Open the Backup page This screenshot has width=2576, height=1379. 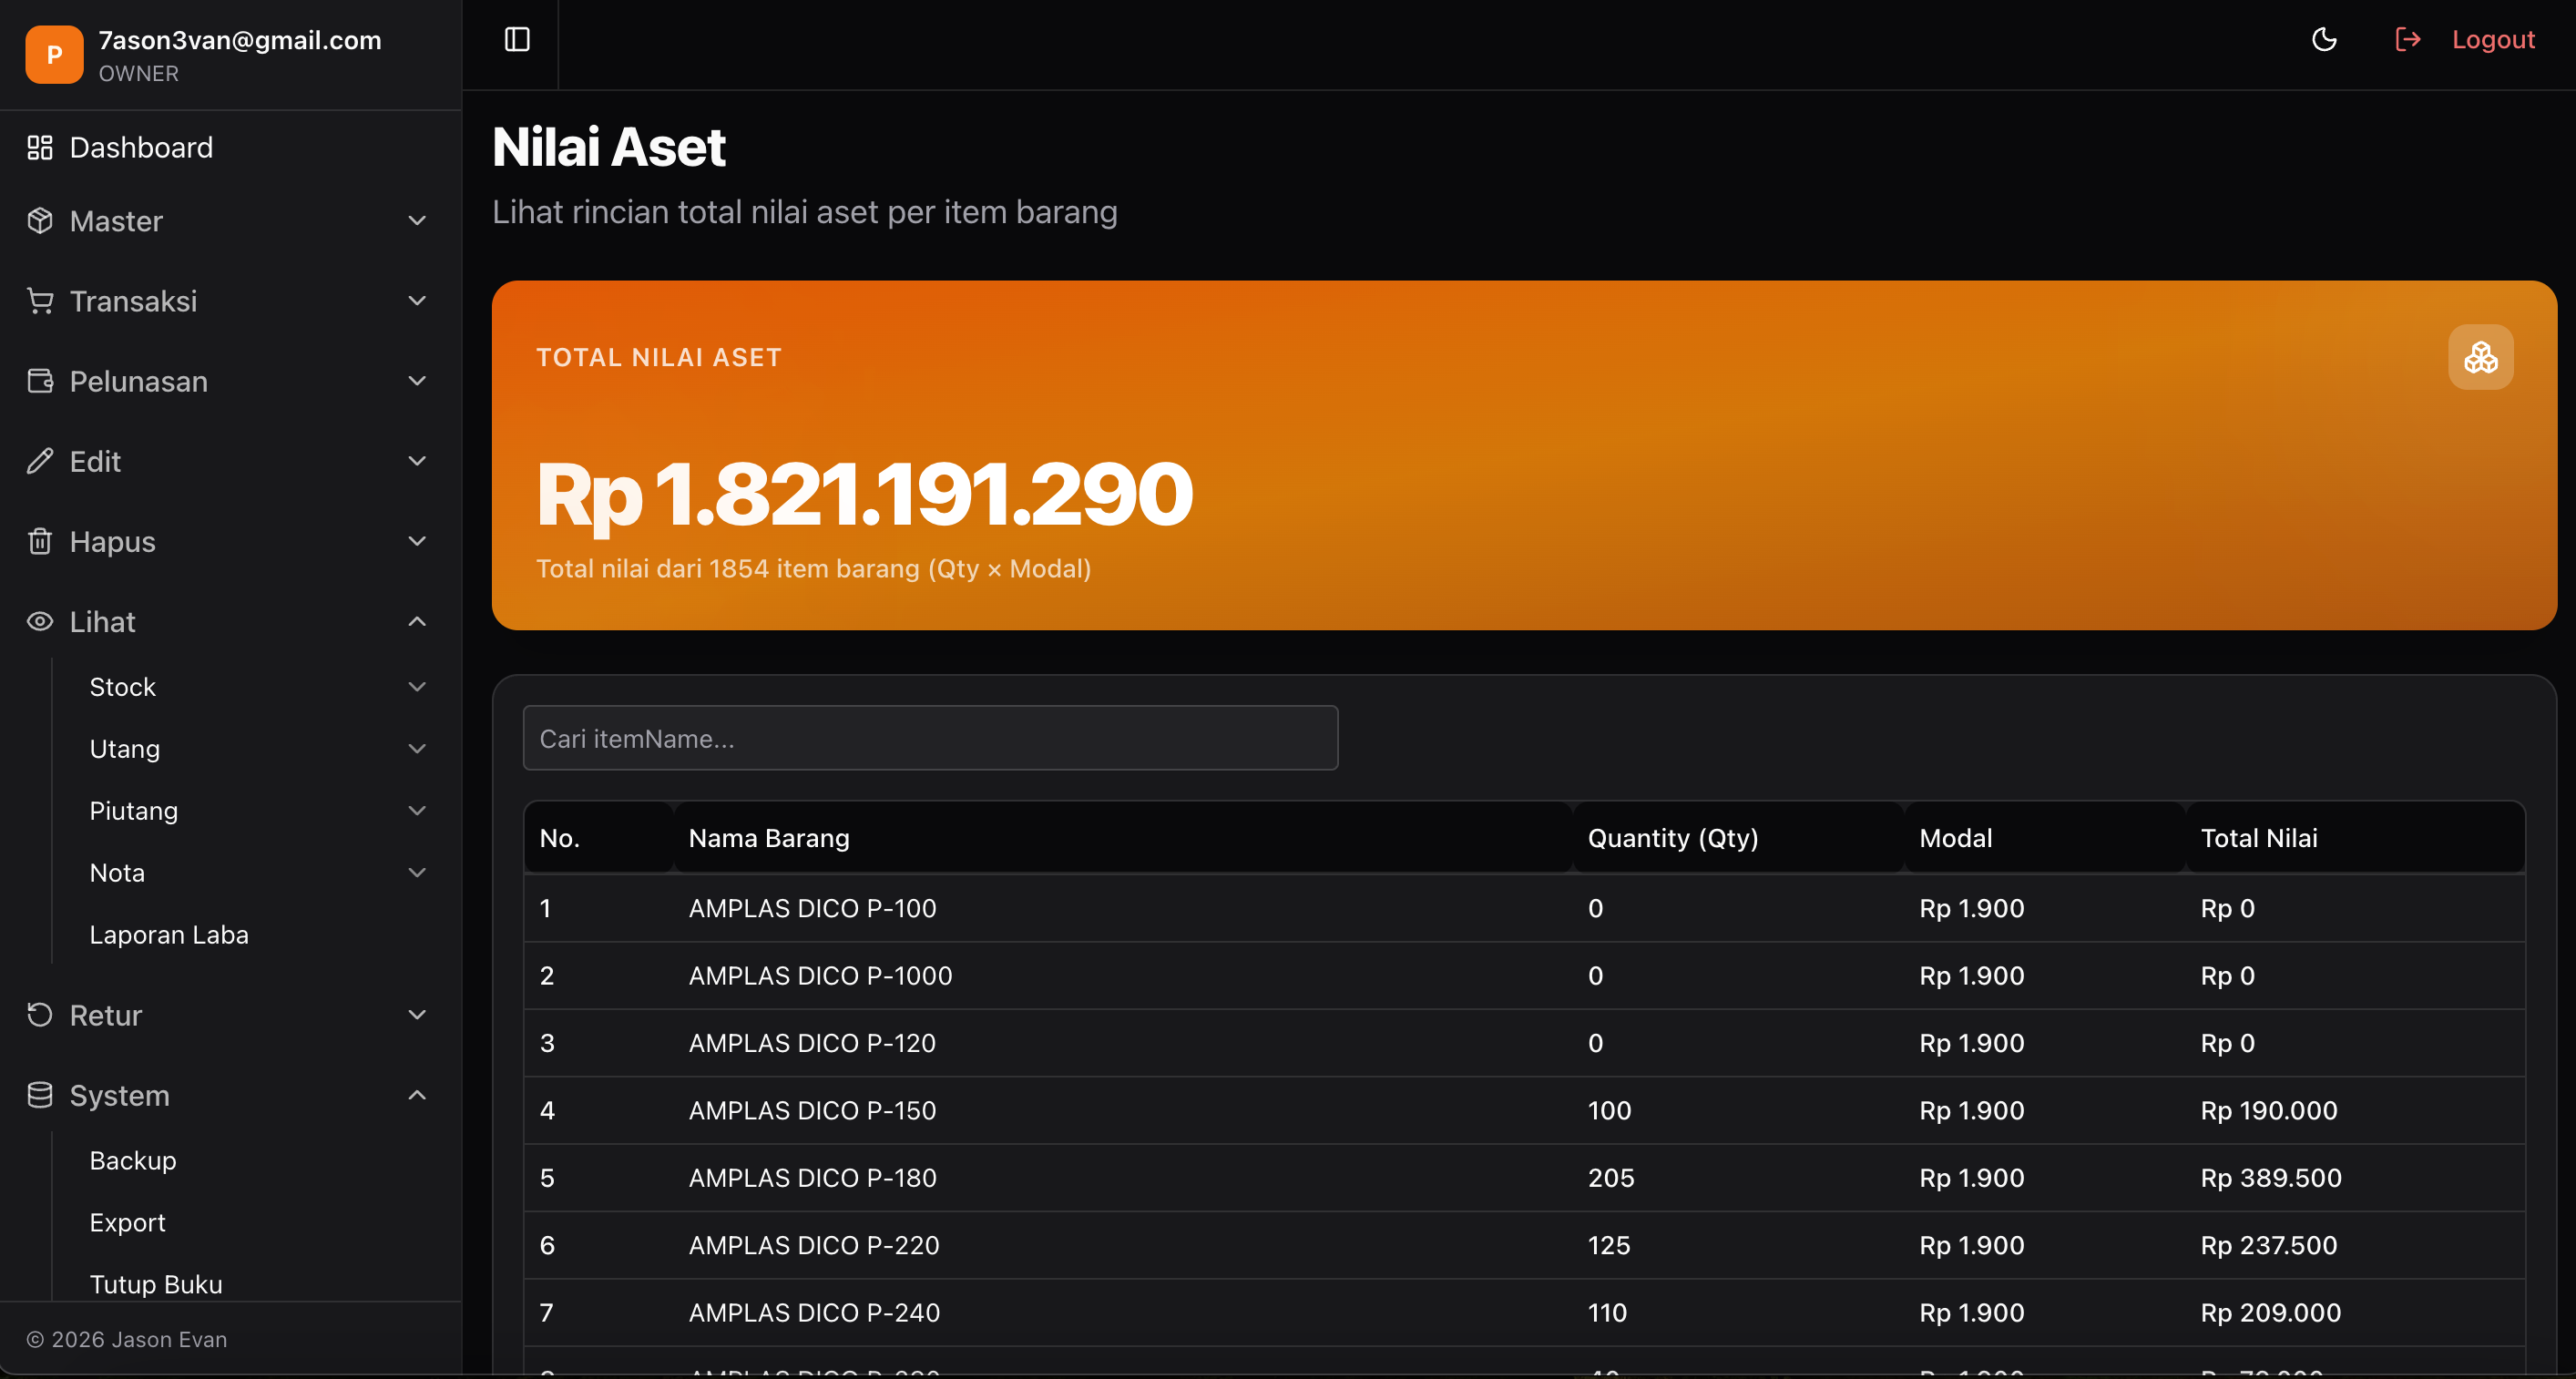(133, 1161)
